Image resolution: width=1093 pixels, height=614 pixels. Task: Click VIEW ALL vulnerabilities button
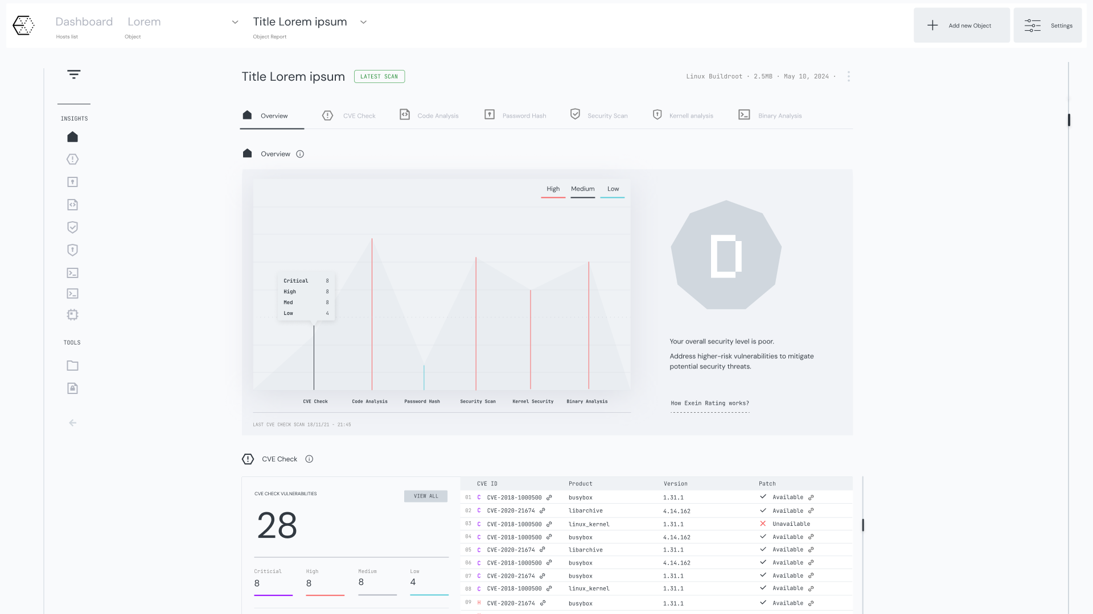[x=426, y=496]
